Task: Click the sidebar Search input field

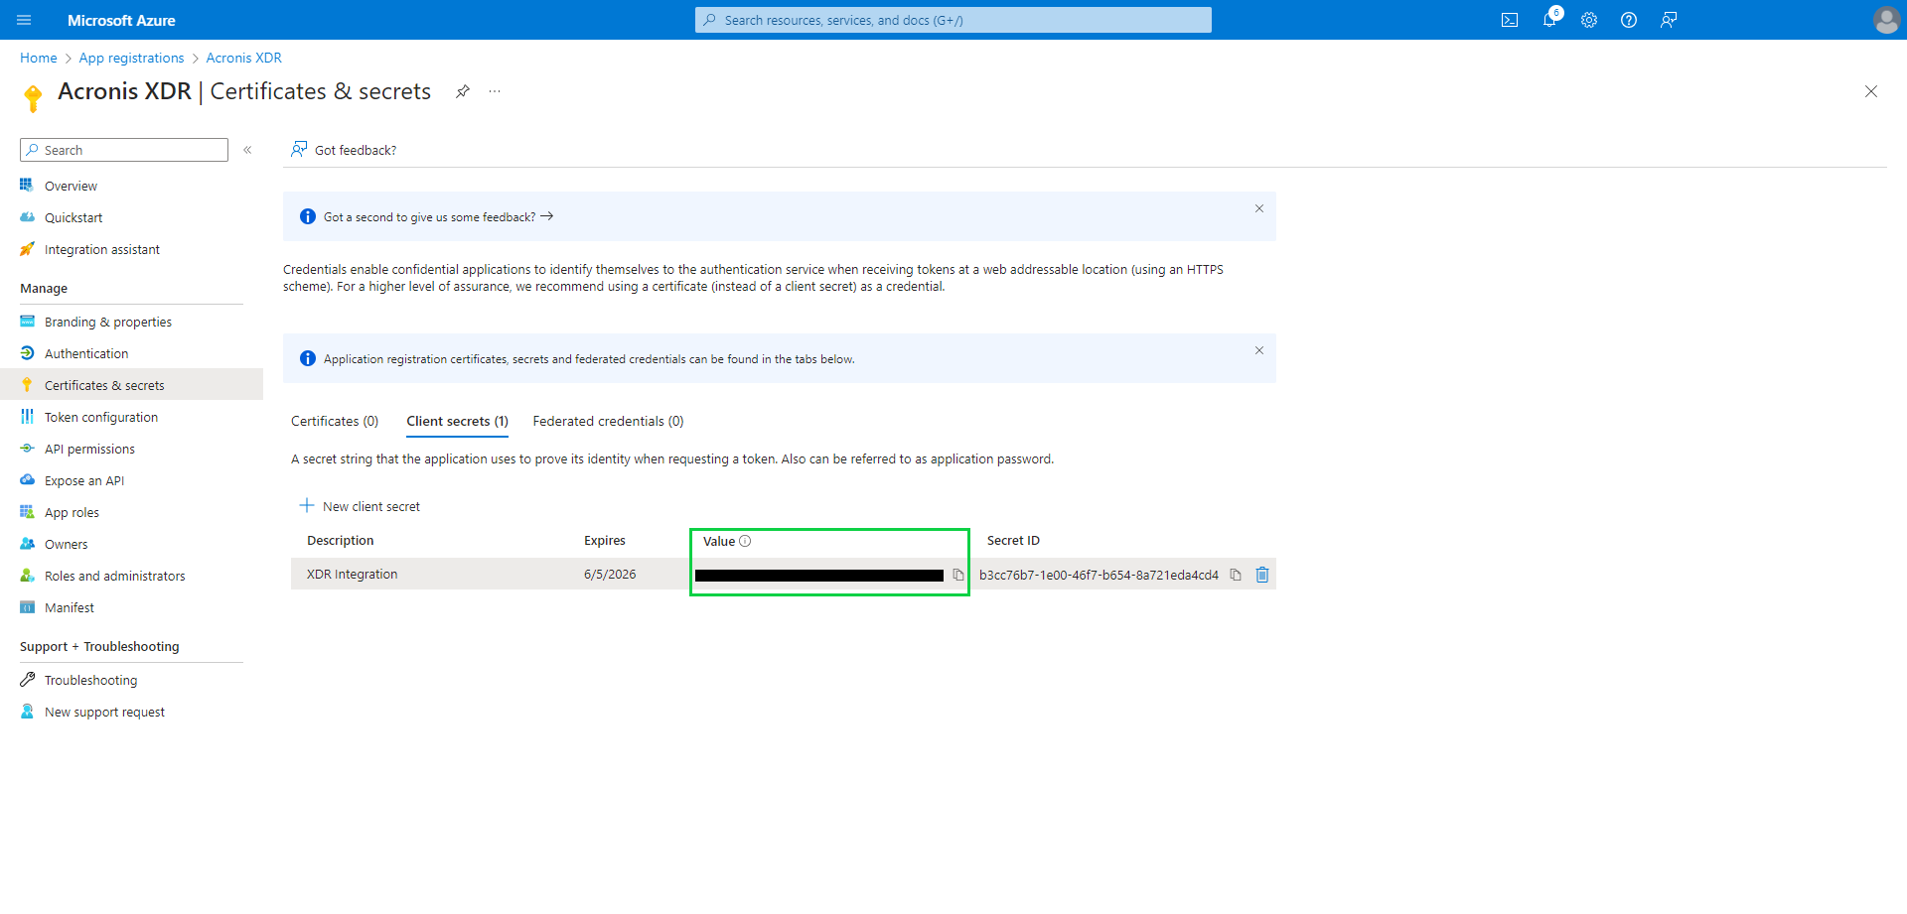Action: click(x=123, y=150)
